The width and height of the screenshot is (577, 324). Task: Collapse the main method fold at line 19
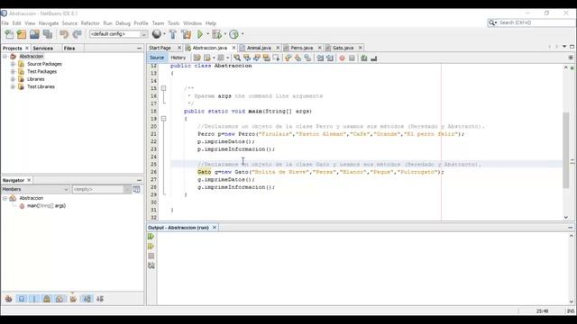(164, 119)
